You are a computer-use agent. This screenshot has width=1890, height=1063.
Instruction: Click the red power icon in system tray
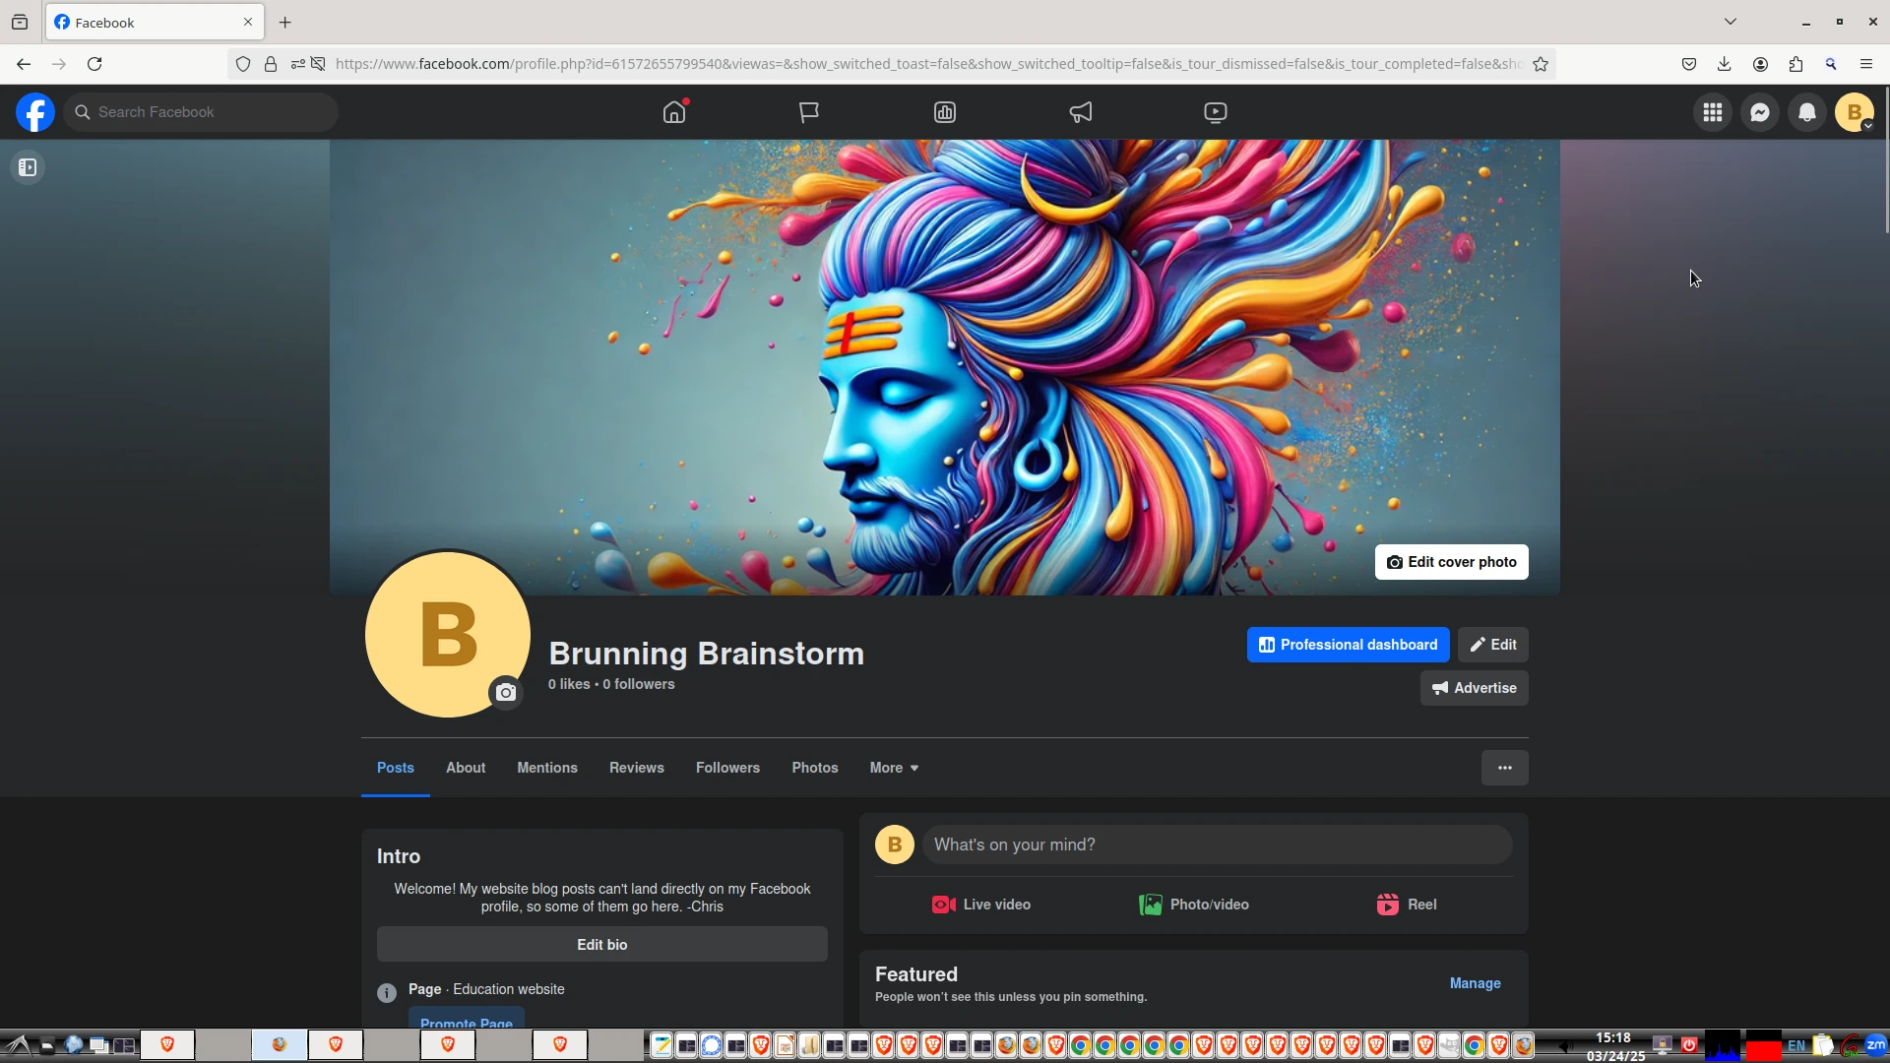click(1689, 1045)
